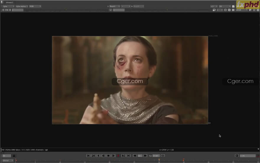Click the current frame number field
The height and width of the screenshot is (163, 260).
[6, 156]
